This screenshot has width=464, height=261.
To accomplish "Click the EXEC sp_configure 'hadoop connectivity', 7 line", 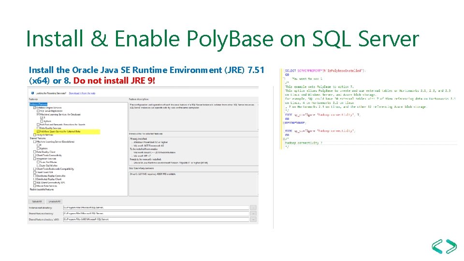I will [x=323, y=115].
